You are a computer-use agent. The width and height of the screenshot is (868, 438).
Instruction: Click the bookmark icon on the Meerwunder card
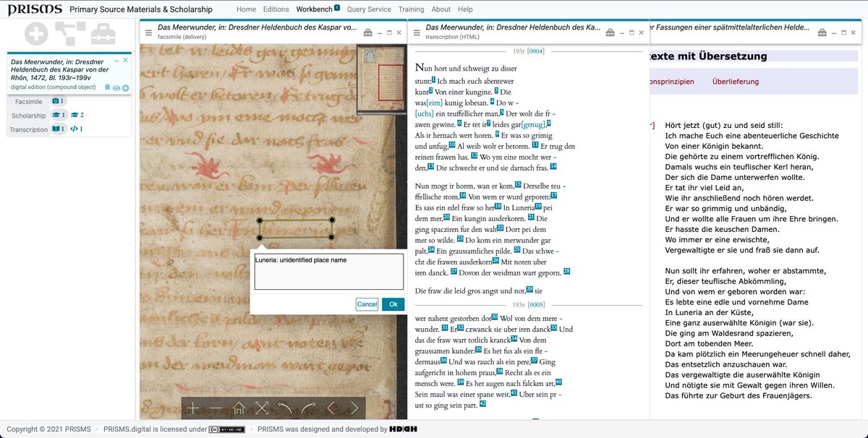pos(108,87)
